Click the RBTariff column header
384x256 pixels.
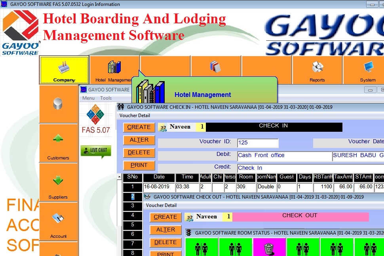click(x=323, y=177)
